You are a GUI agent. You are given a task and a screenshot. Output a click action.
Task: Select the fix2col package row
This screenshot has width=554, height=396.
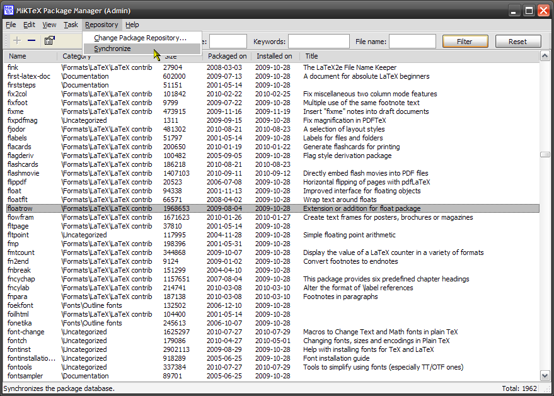point(273,94)
